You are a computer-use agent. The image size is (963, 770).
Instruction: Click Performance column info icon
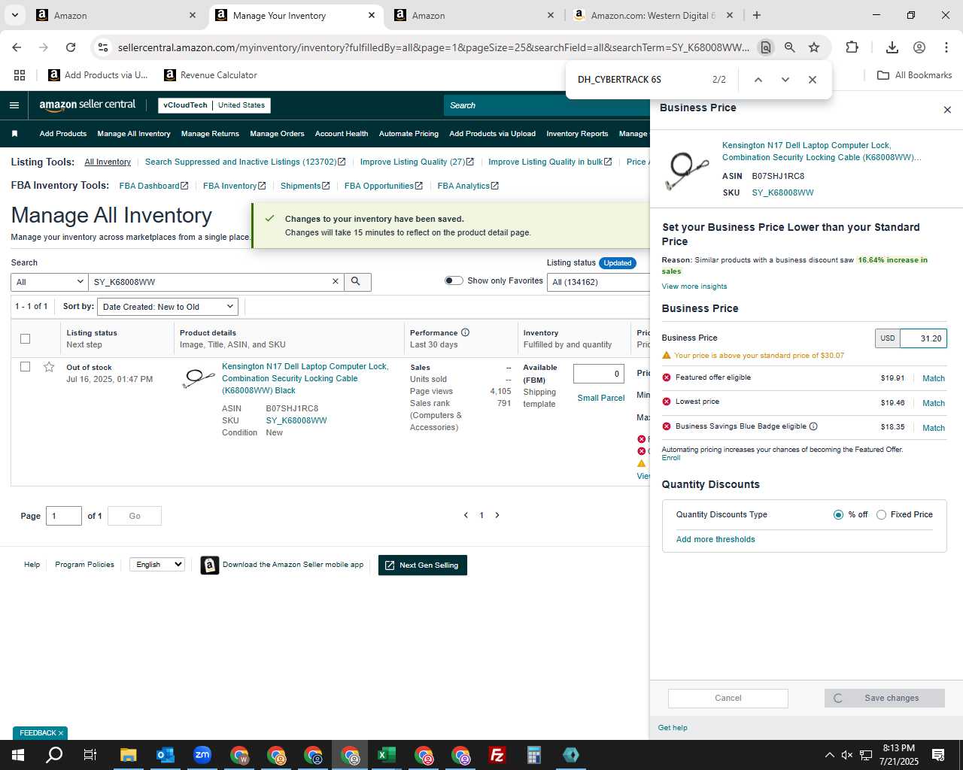pyautogui.click(x=465, y=332)
